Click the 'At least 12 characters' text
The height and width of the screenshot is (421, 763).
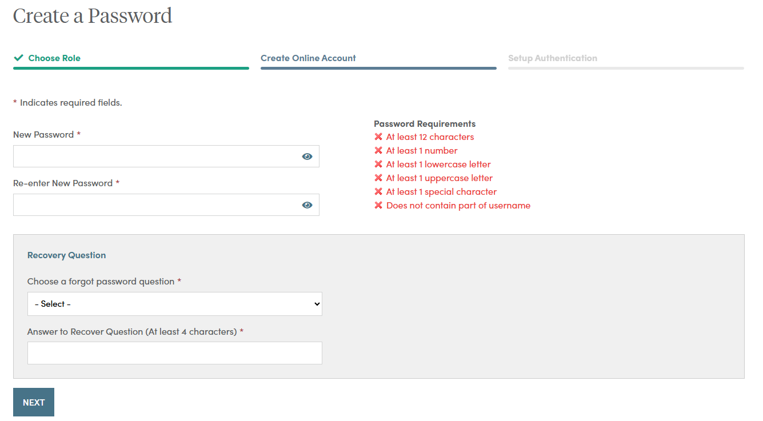click(x=430, y=137)
